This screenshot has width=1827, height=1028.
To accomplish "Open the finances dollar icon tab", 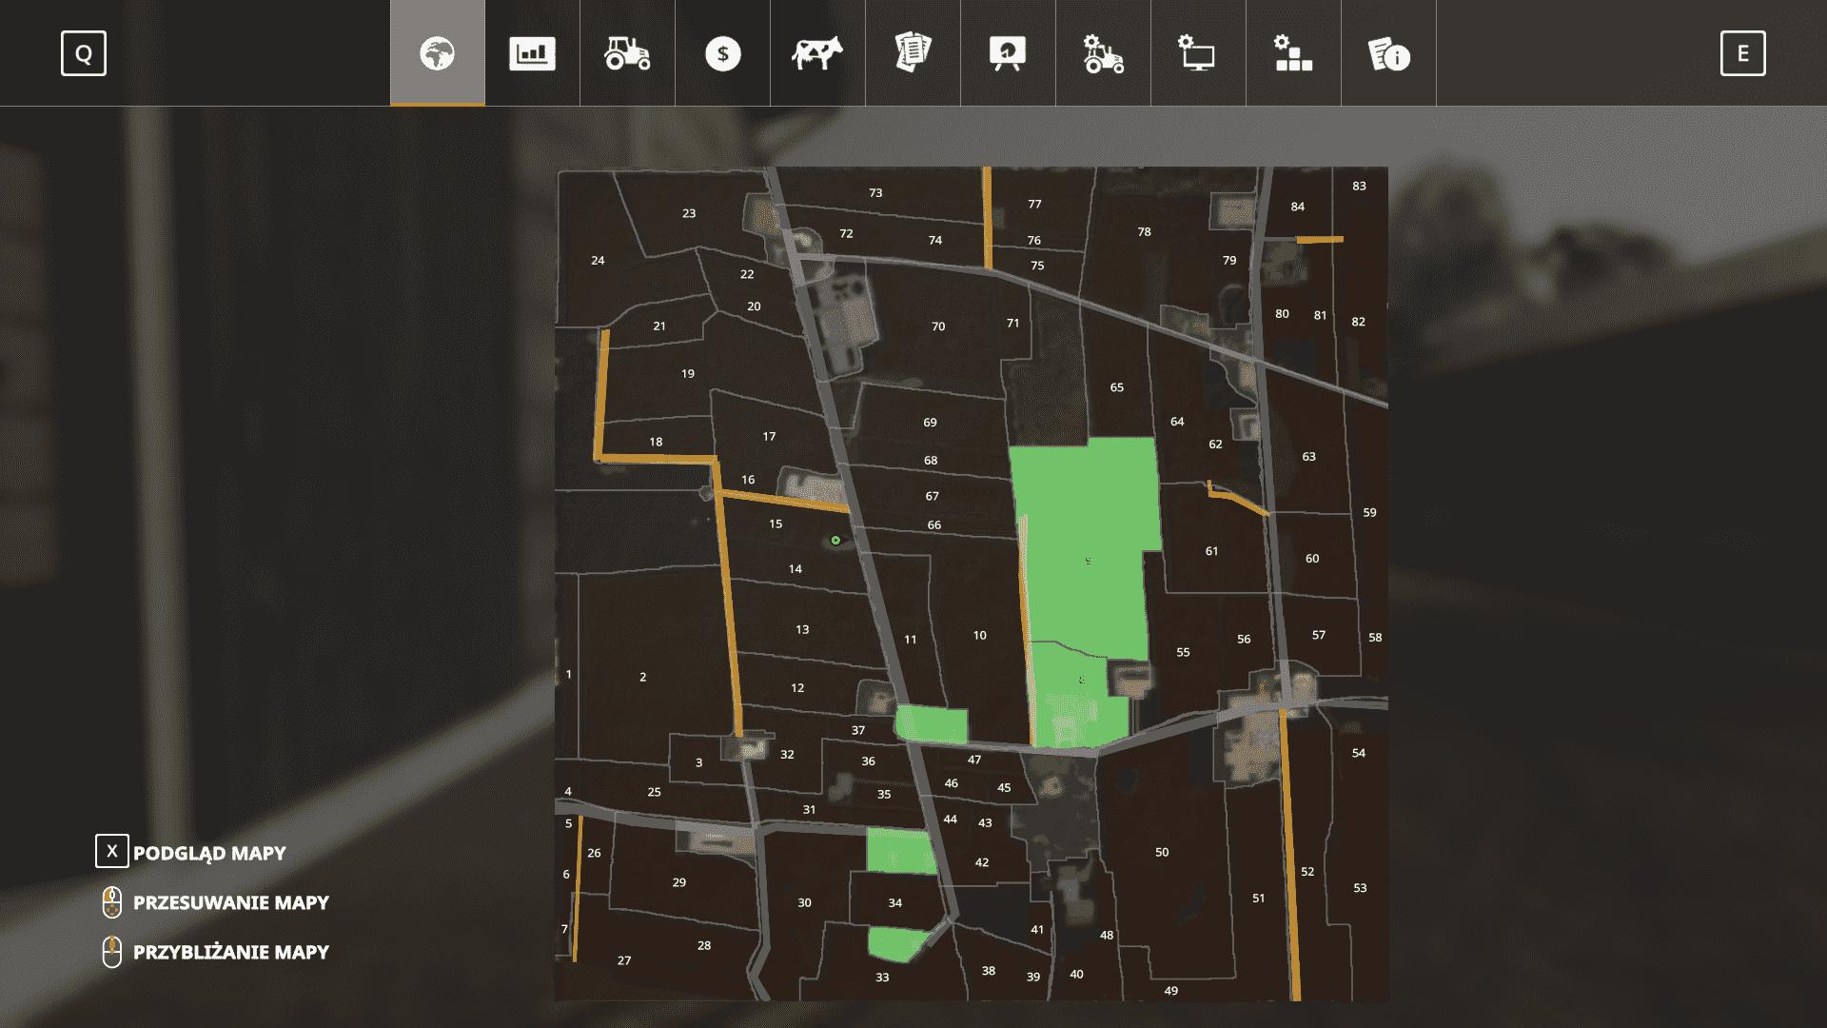I will pos(722,53).
